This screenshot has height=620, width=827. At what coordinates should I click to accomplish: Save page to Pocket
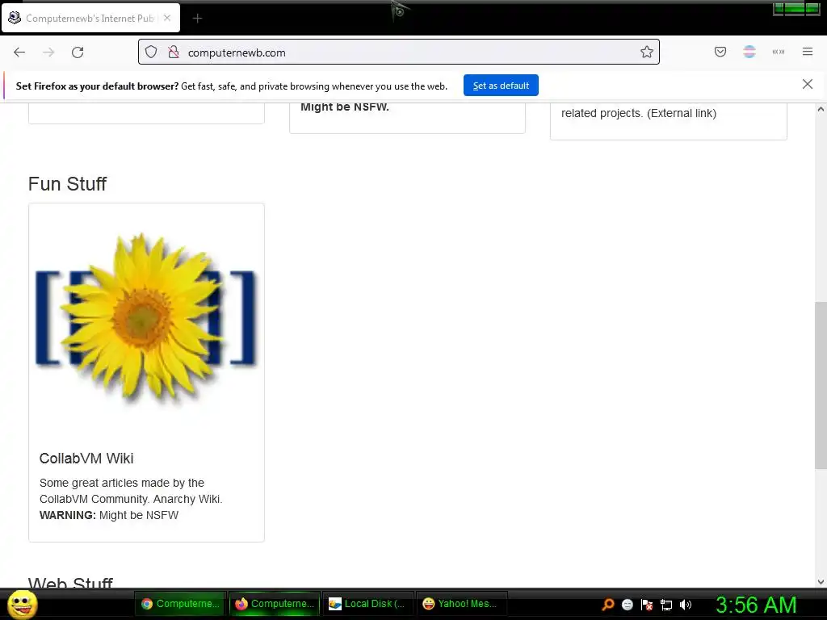tap(720, 52)
